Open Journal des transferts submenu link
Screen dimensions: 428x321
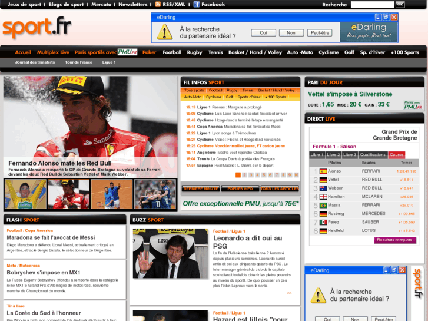[x=35, y=62]
